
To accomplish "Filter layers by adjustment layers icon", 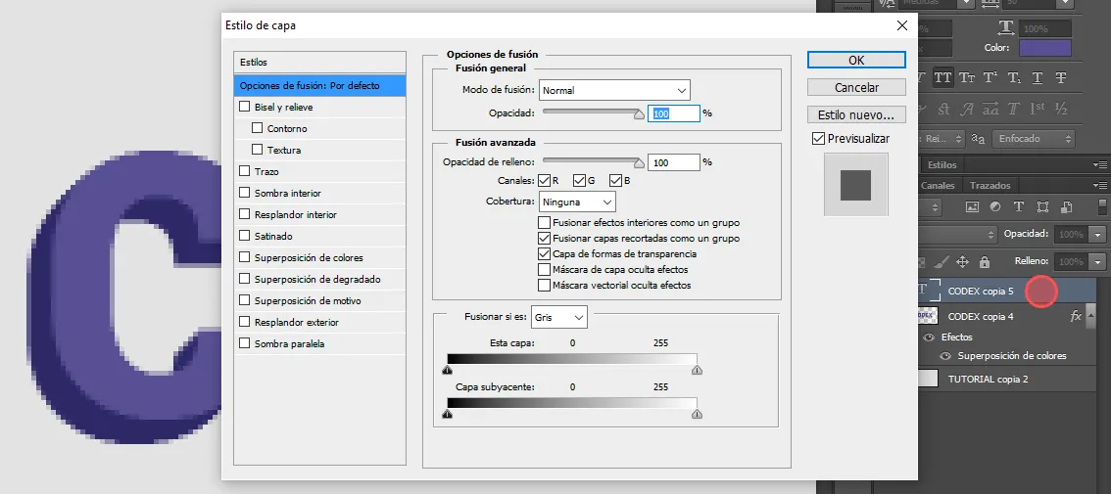I will pyautogui.click(x=994, y=207).
